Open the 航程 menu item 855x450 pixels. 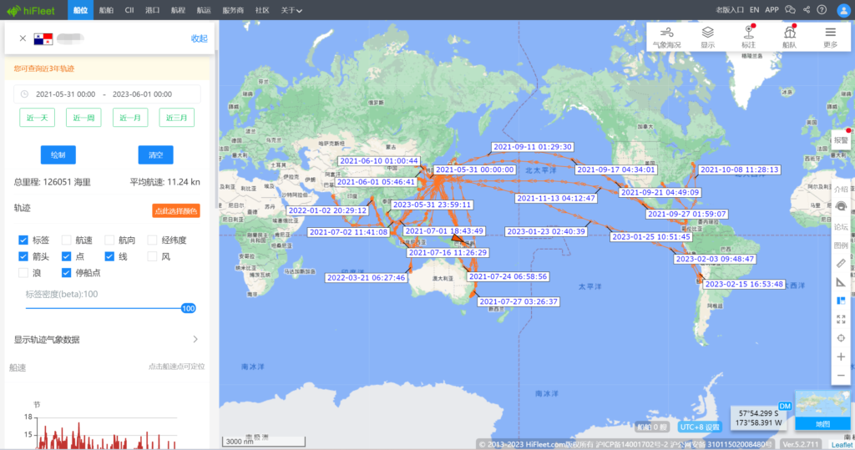179,10
